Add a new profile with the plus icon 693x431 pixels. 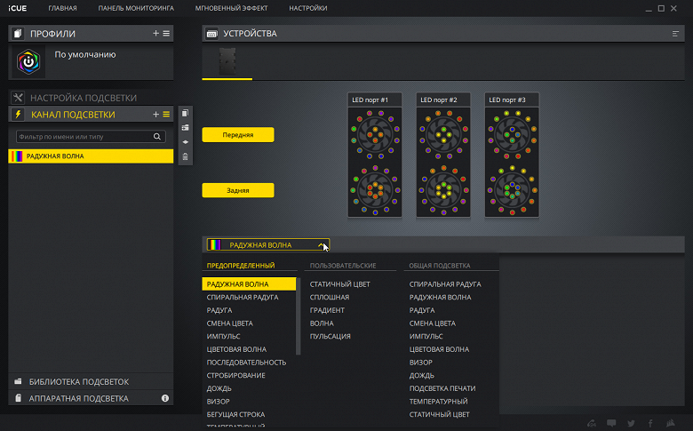(x=155, y=33)
